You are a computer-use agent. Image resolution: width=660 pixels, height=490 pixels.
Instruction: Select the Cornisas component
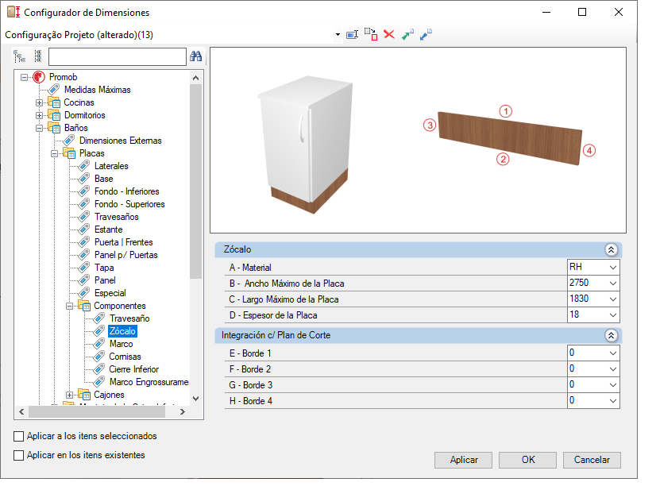click(x=125, y=357)
